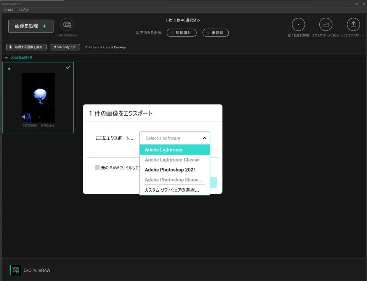Close the DxO PureRAW window
Image resolution: width=367 pixels, height=281 pixels.
click(x=364, y=4)
